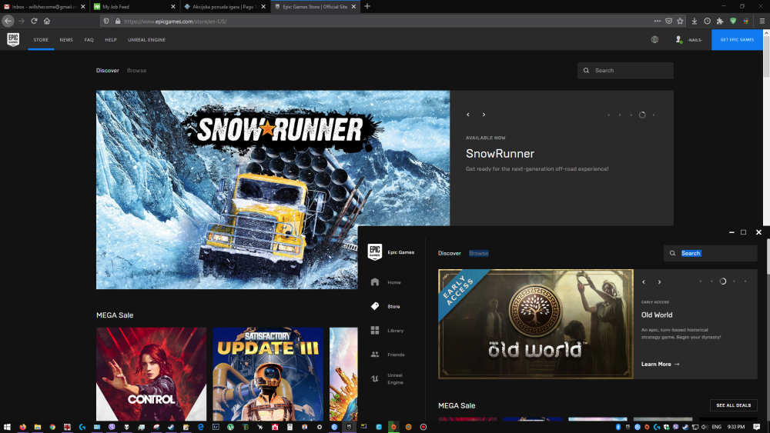Screen dimensions: 770x433
Task: Open a new Firefox tab with plus button
Action: (367, 6)
